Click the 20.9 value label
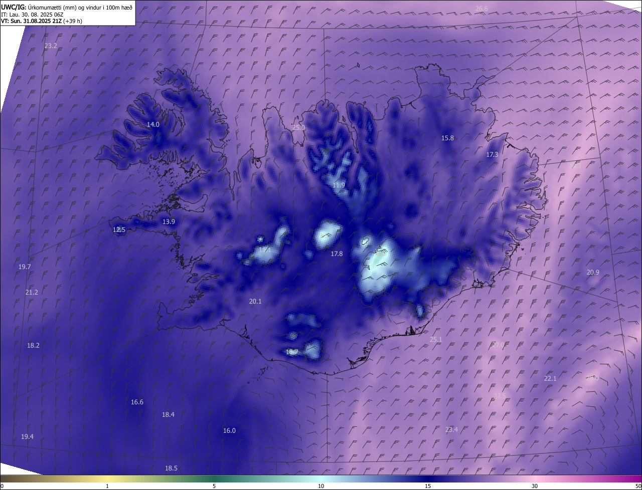Viewport: 642px width, 490px height. (x=593, y=272)
